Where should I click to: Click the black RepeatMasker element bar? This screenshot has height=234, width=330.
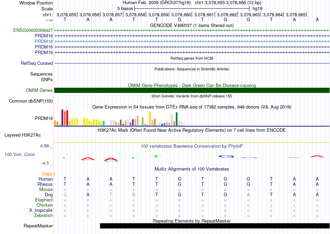point(215,226)
